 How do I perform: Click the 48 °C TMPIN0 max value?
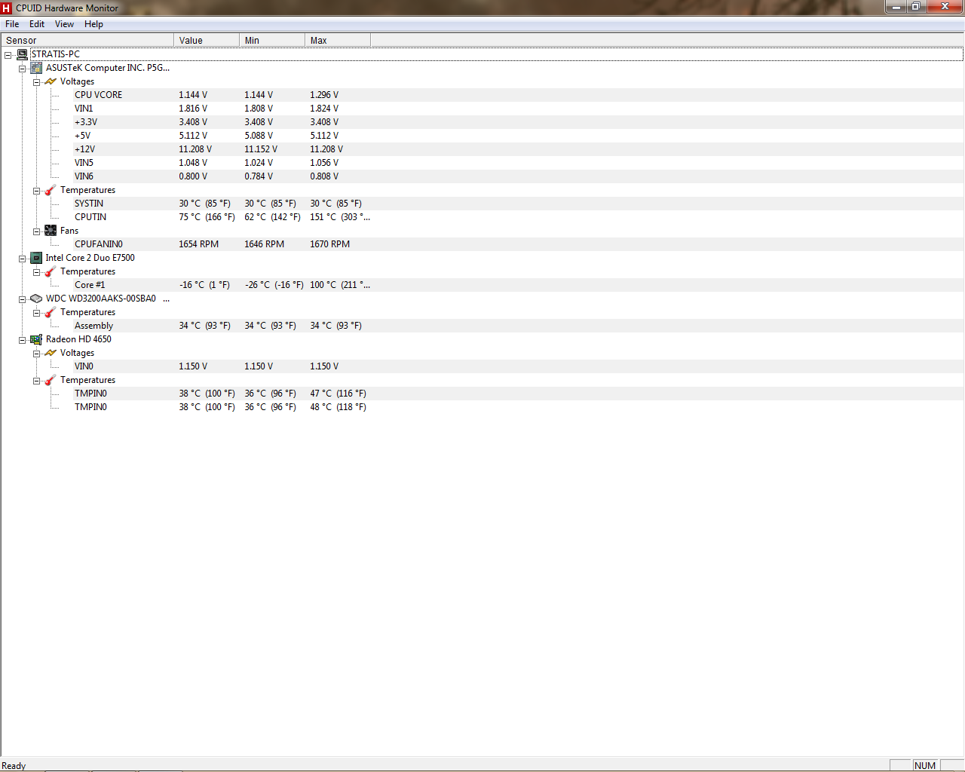point(338,407)
